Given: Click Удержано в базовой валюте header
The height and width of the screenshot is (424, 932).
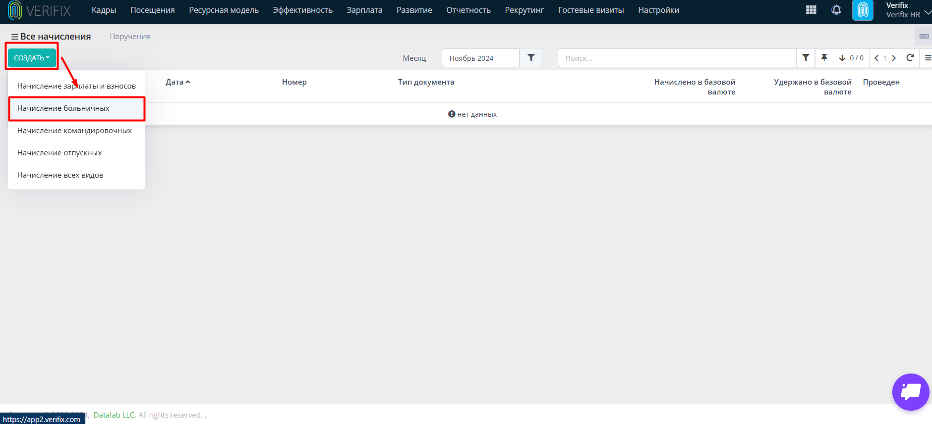Looking at the screenshot, I should tap(813, 87).
